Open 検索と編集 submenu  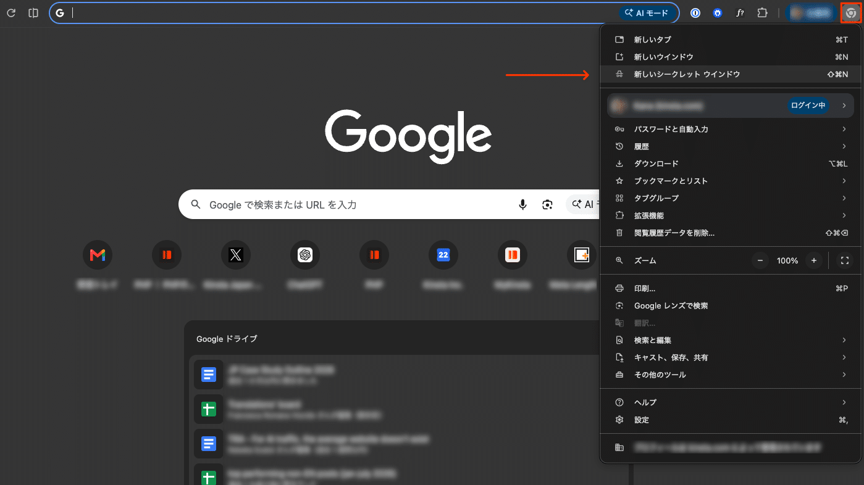click(x=731, y=340)
